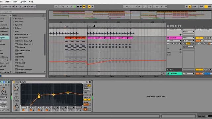Open the 1 Bar quantization dropdown

click(32, 7)
